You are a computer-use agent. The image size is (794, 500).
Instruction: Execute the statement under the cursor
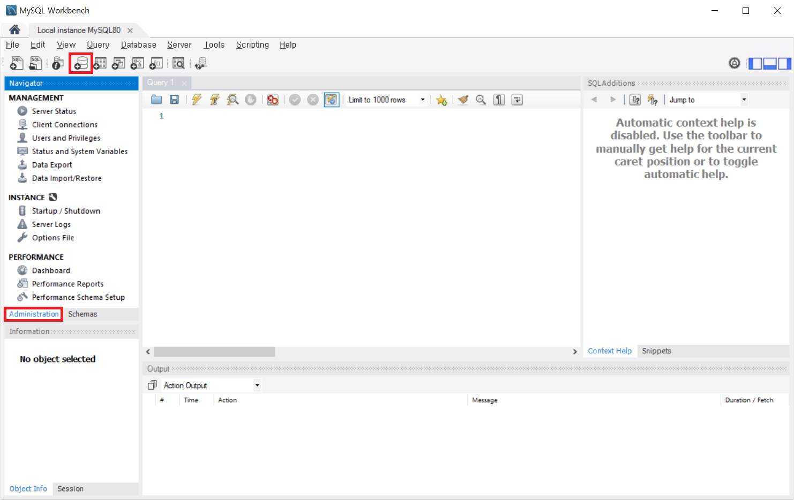tap(214, 100)
